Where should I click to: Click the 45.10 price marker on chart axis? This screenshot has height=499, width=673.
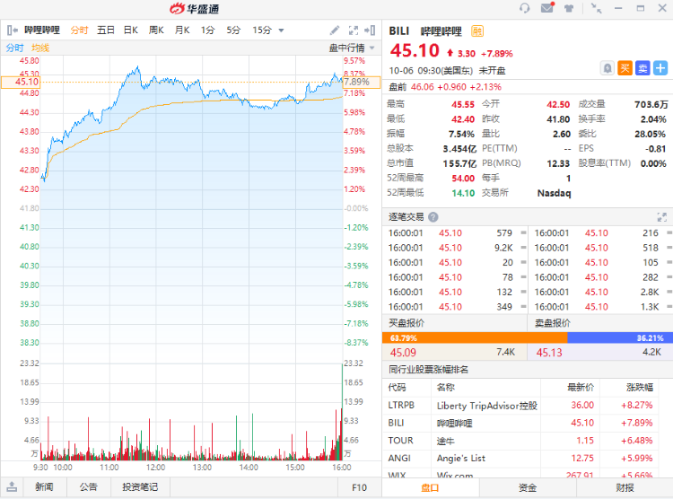21,82
